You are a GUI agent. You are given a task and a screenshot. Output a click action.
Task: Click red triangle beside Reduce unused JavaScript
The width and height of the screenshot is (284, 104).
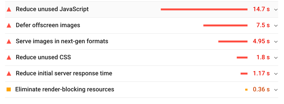click(9, 10)
